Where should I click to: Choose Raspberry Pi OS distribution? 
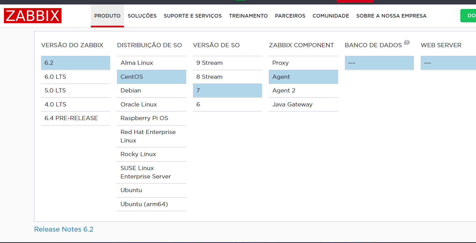[152, 118]
